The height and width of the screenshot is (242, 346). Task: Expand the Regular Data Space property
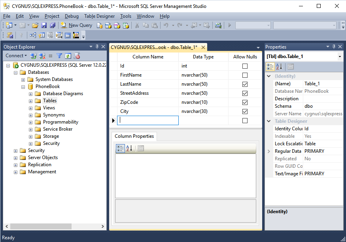click(x=269, y=151)
